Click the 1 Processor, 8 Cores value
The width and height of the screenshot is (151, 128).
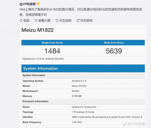pyautogui.click(x=83, y=112)
